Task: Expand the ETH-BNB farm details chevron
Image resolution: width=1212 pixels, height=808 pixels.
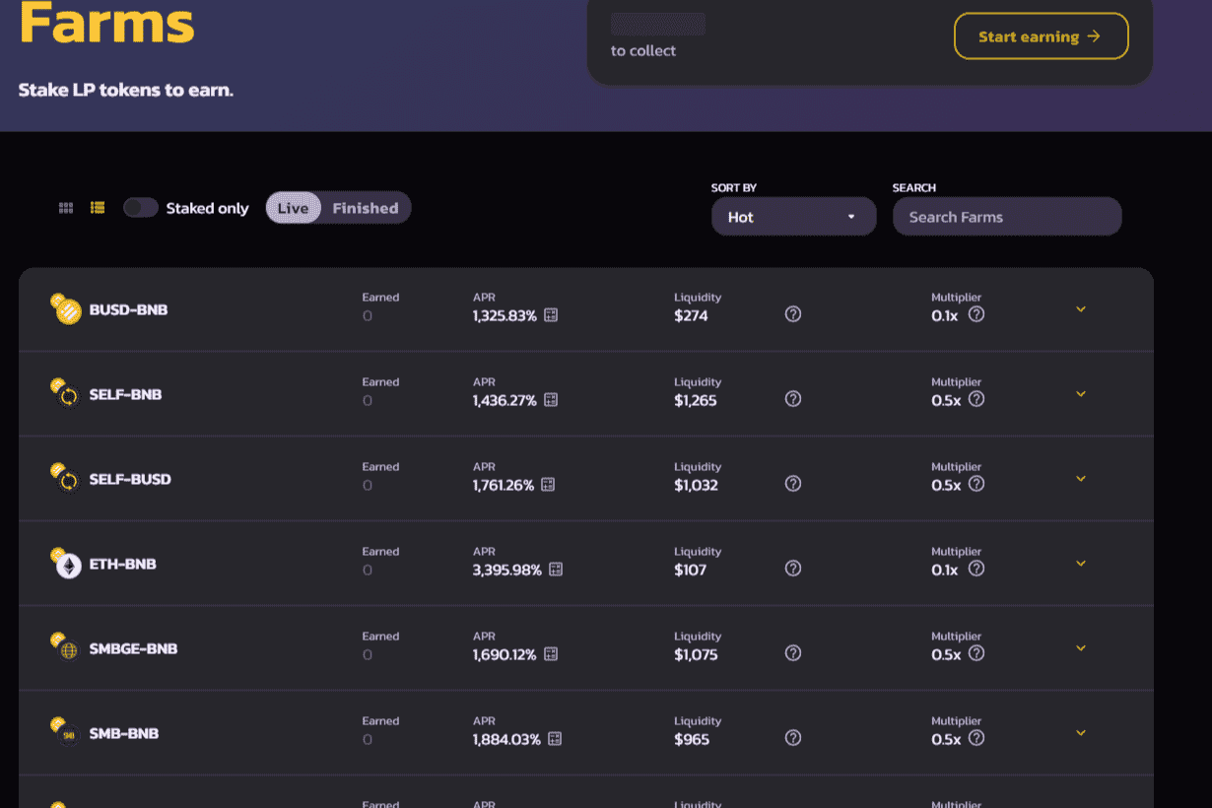Action: point(1081,564)
